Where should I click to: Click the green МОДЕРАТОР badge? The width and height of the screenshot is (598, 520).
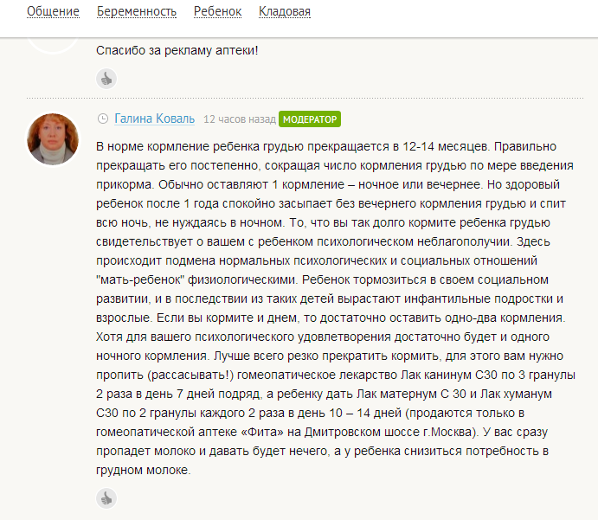click(310, 119)
